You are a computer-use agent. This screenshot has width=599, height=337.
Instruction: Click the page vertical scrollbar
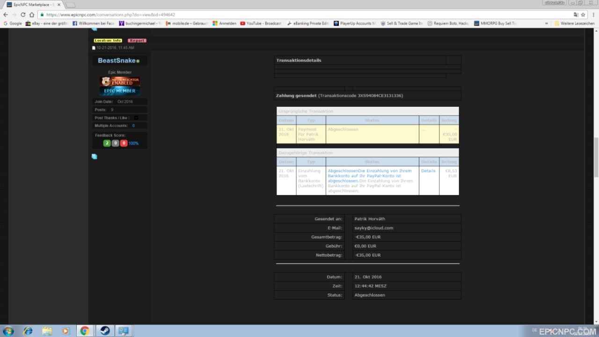point(596,176)
